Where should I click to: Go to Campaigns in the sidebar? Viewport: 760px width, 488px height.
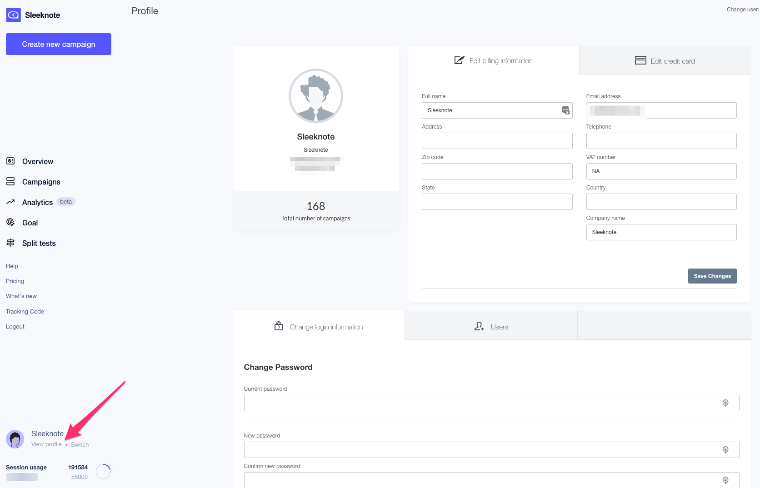41,182
